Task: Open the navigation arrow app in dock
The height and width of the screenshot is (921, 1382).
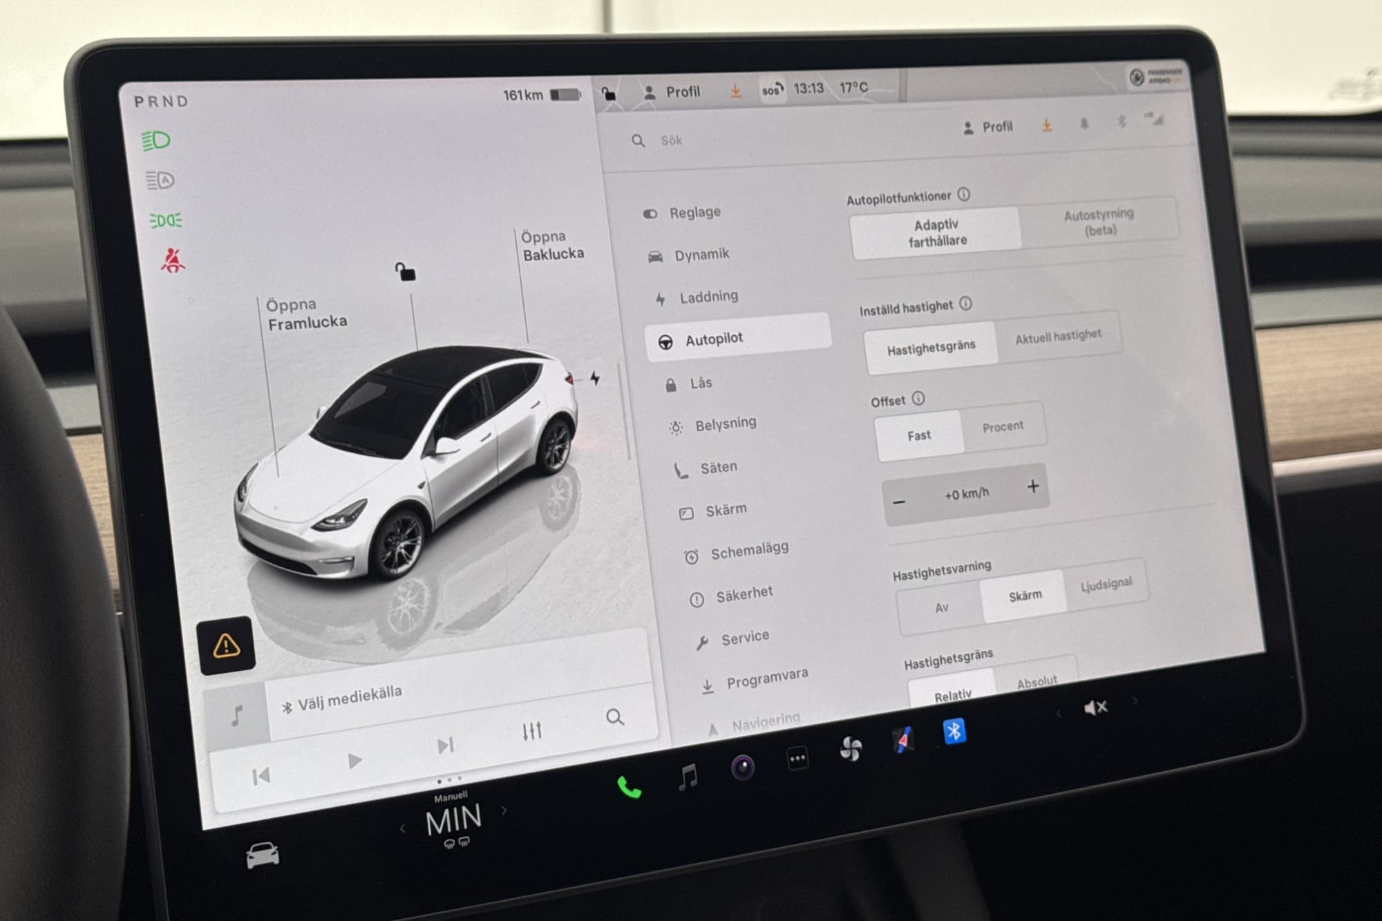Action: click(x=902, y=740)
